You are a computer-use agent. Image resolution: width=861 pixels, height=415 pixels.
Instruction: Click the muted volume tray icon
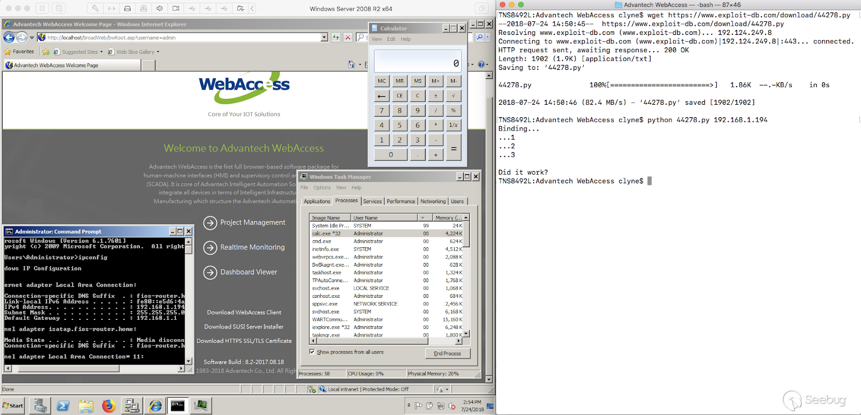pos(452,406)
